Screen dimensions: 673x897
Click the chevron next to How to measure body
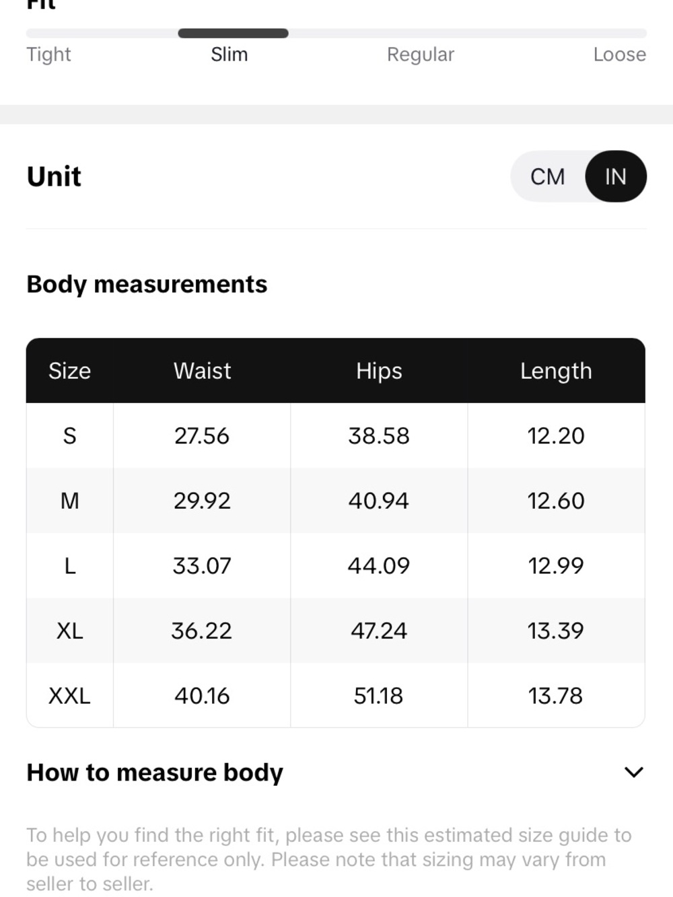coord(634,772)
